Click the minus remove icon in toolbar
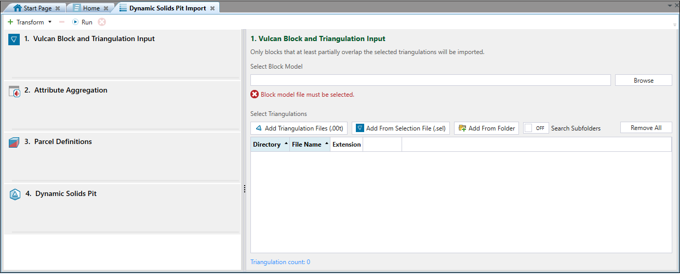Screen dimensions: 680x274 (x=62, y=22)
